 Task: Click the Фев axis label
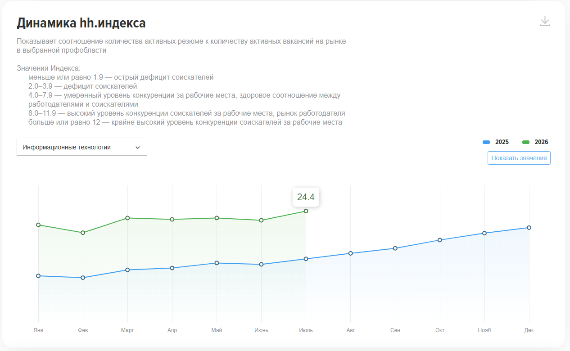pyautogui.click(x=83, y=330)
